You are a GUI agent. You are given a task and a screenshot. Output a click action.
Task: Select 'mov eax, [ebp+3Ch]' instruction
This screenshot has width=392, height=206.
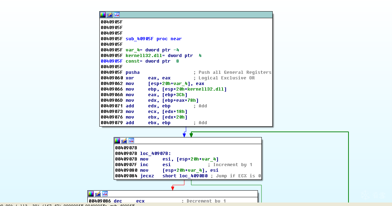tap(156, 95)
